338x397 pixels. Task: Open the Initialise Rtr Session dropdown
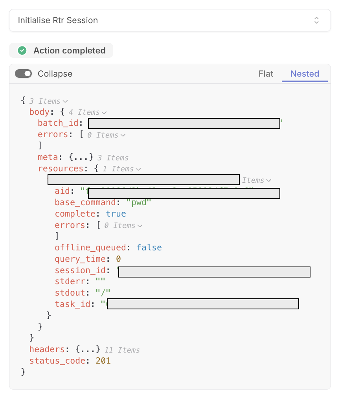pos(170,20)
